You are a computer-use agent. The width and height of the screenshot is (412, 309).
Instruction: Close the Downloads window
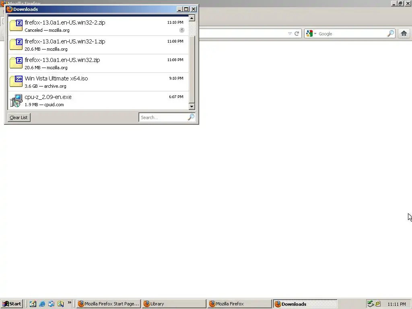(x=194, y=9)
